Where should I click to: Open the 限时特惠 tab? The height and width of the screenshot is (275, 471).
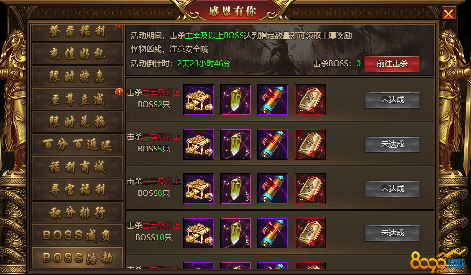pos(77,77)
